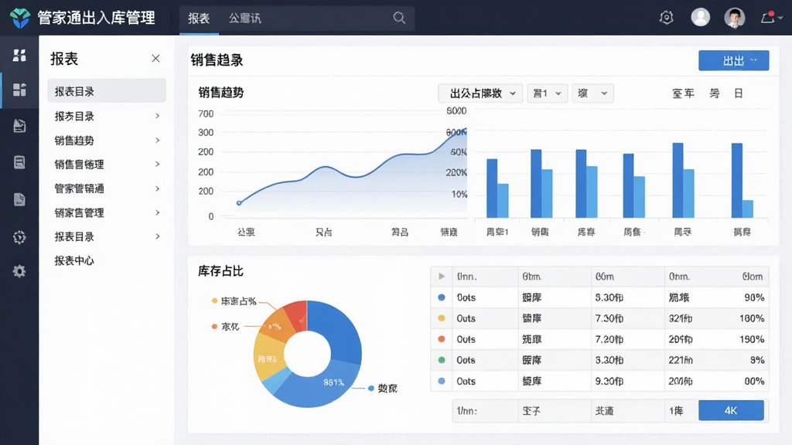Expand the 销售趋势 menu chevron
792x445 pixels.
point(158,141)
